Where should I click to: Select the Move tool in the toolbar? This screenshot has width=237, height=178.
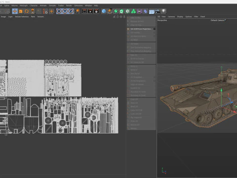pos(15,11)
